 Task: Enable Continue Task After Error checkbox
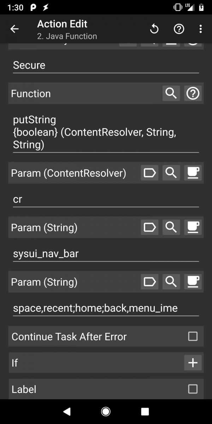[193, 336]
